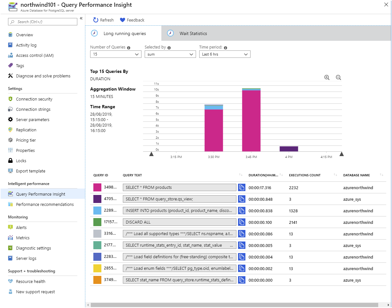392x308 pixels.
Task: Open Time period dropdown
Action: click(225, 54)
